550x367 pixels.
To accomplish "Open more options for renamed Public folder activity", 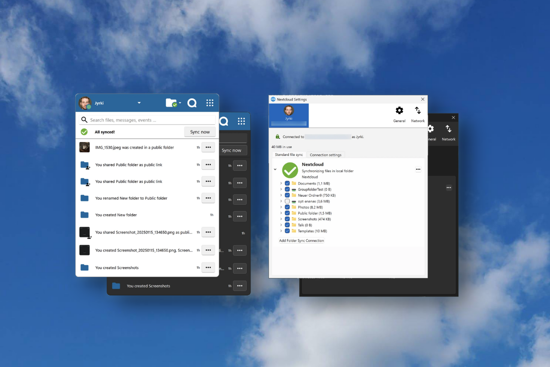I will click(208, 198).
